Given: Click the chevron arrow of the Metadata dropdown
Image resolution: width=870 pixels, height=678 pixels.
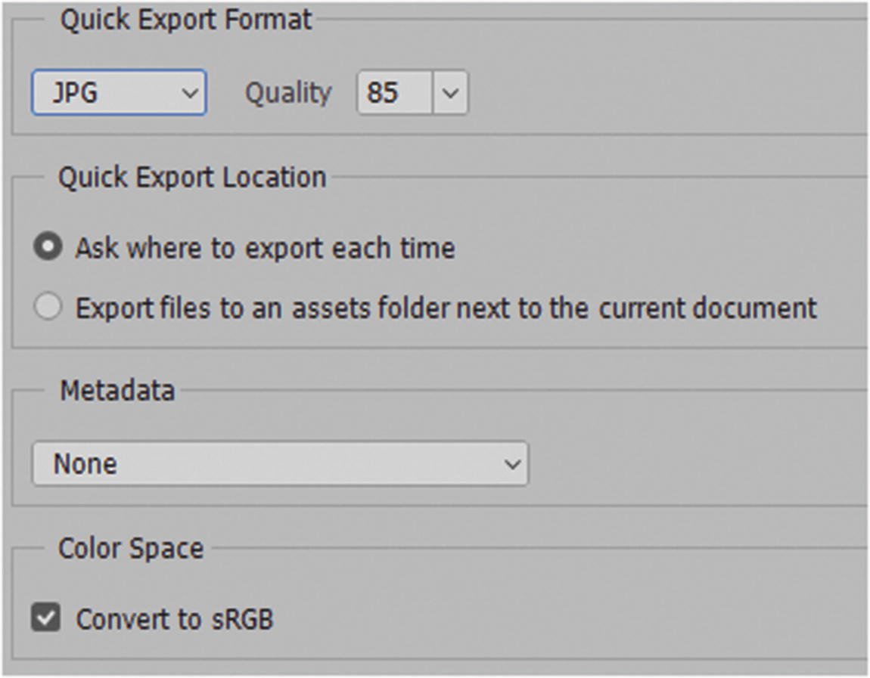Looking at the screenshot, I should (x=512, y=463).
